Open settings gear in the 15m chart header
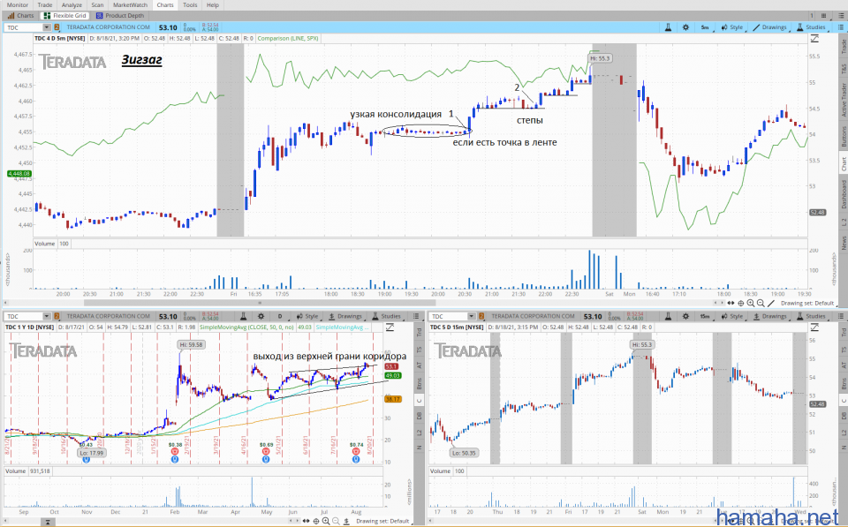This screenshot has height=527, width=848. pyautogui.click(x=685, y=316)
